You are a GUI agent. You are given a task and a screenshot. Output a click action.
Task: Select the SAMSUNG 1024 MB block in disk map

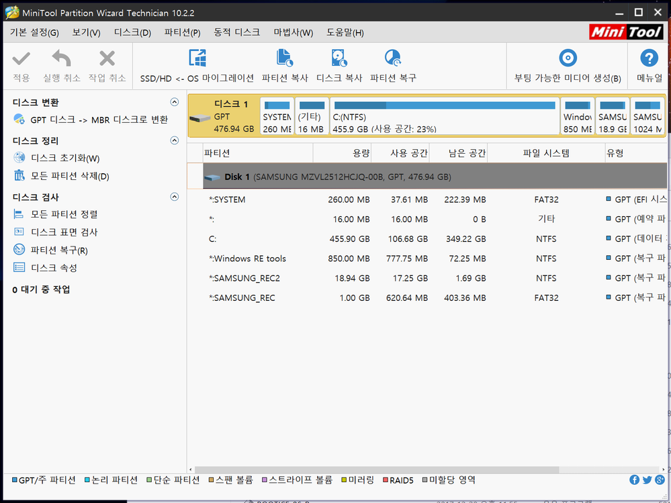tap(647, 116)
